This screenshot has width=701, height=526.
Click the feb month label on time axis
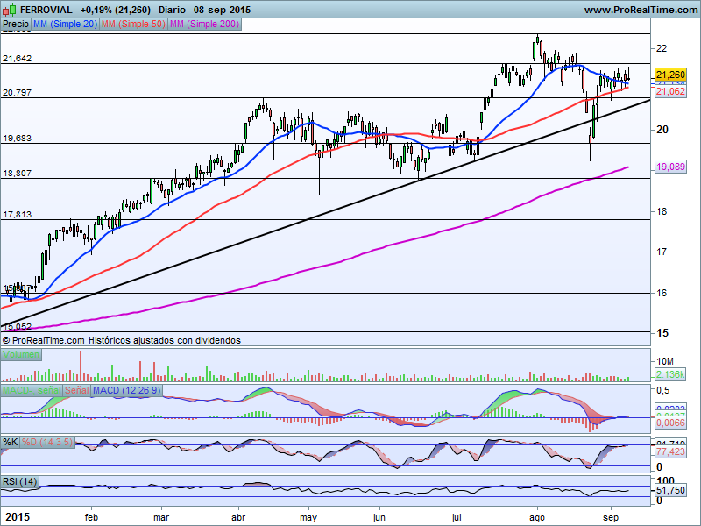point(91,517)
